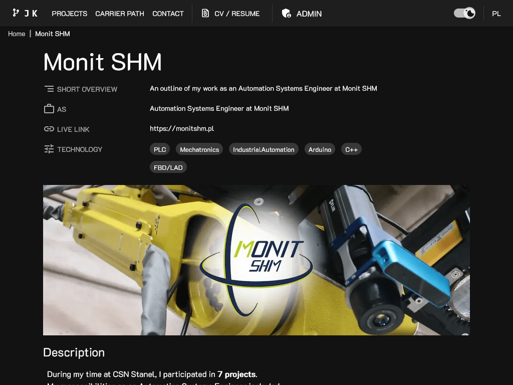The width and height of the screenshot is (513, 385).
Task: Click the TECHNOLOGY label
Action: (80, 149)
